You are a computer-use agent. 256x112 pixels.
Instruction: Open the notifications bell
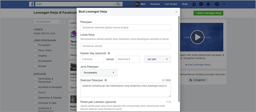point(208,4)
